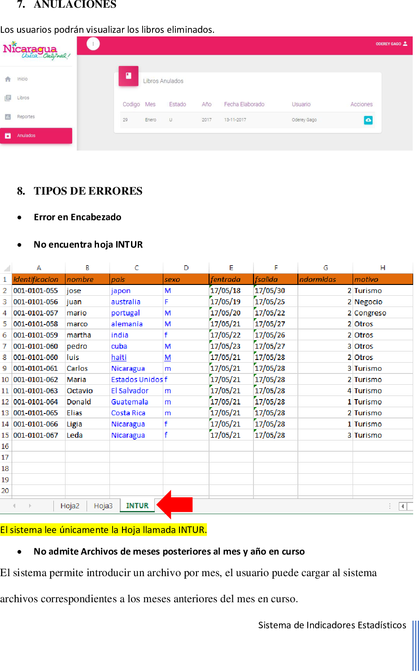
Task: Open the Inicio menu item
Action: [x=22, y=79]
